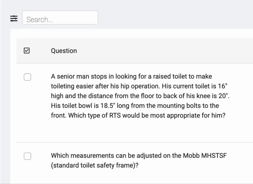
Task: Tick the checkbox for the Mobb MHSTSF question
Action: [27, 156]
